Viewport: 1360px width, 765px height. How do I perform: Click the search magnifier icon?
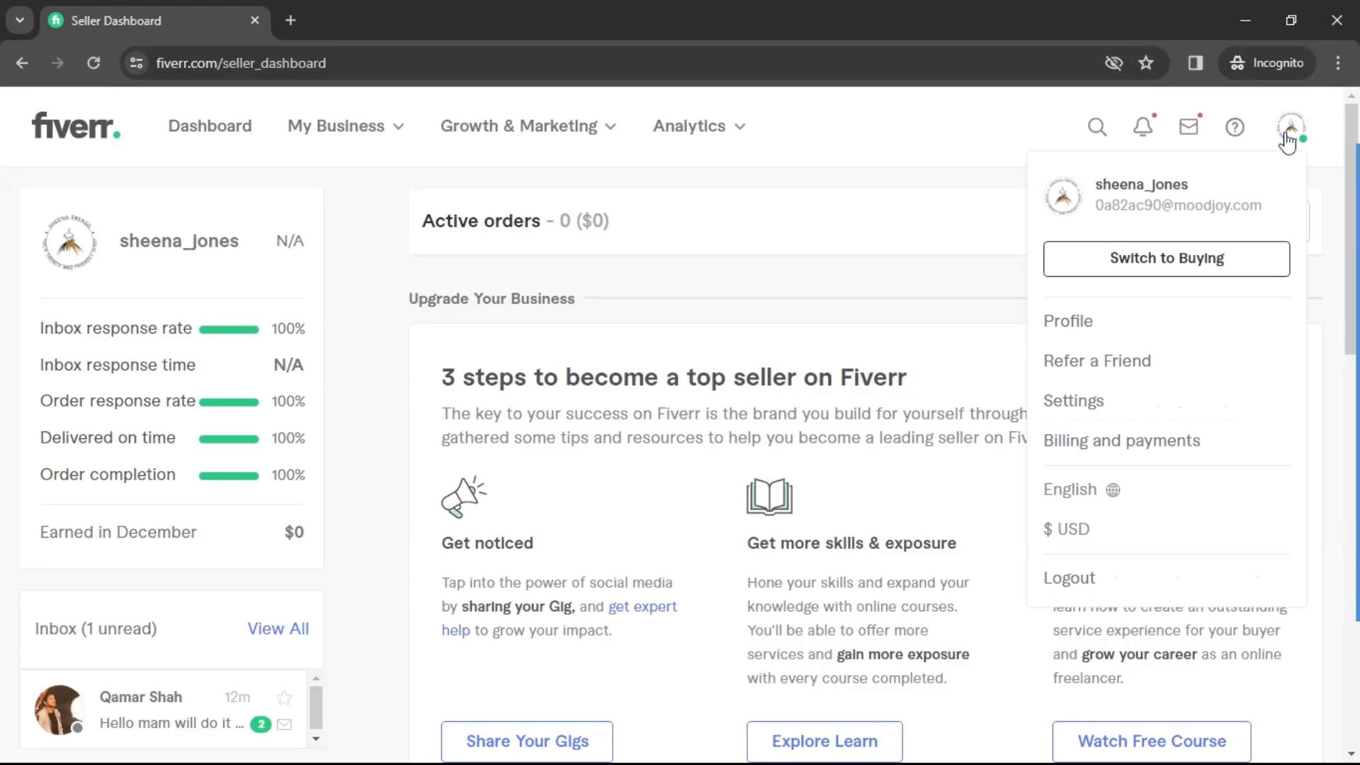(1096, 125)
